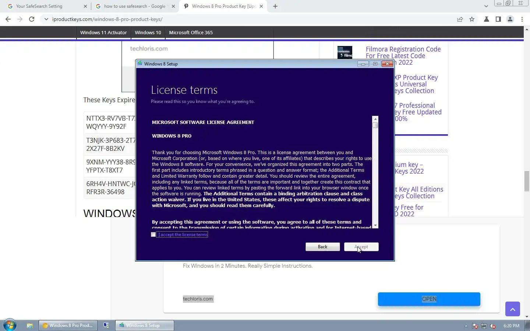Click the blue OPEN ad button
This screenshot has height=331, width=530.
[429, 299]
